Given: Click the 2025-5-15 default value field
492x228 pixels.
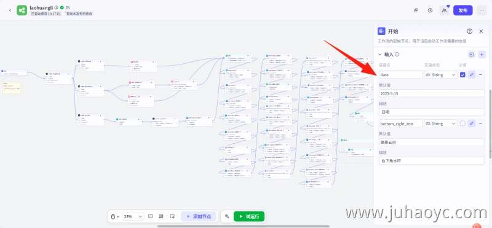Looking at the screenshot, I should [432, 93].
